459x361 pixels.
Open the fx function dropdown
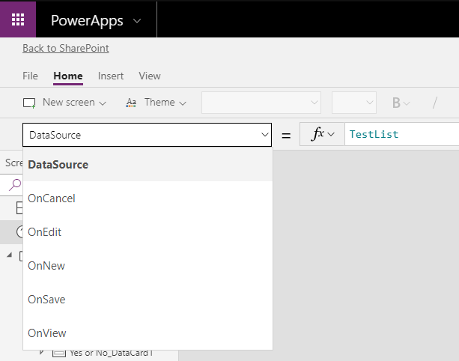pos(322,134)
